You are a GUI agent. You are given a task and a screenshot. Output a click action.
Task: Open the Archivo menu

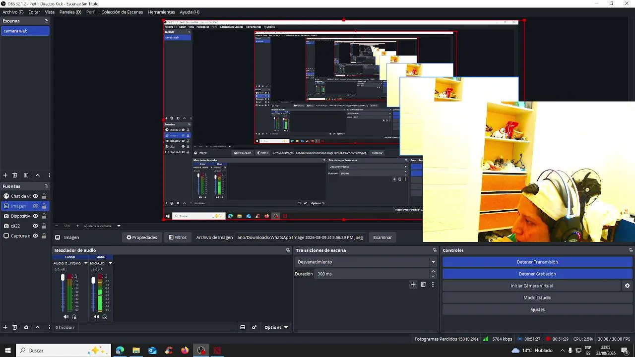tap(13, 12)
